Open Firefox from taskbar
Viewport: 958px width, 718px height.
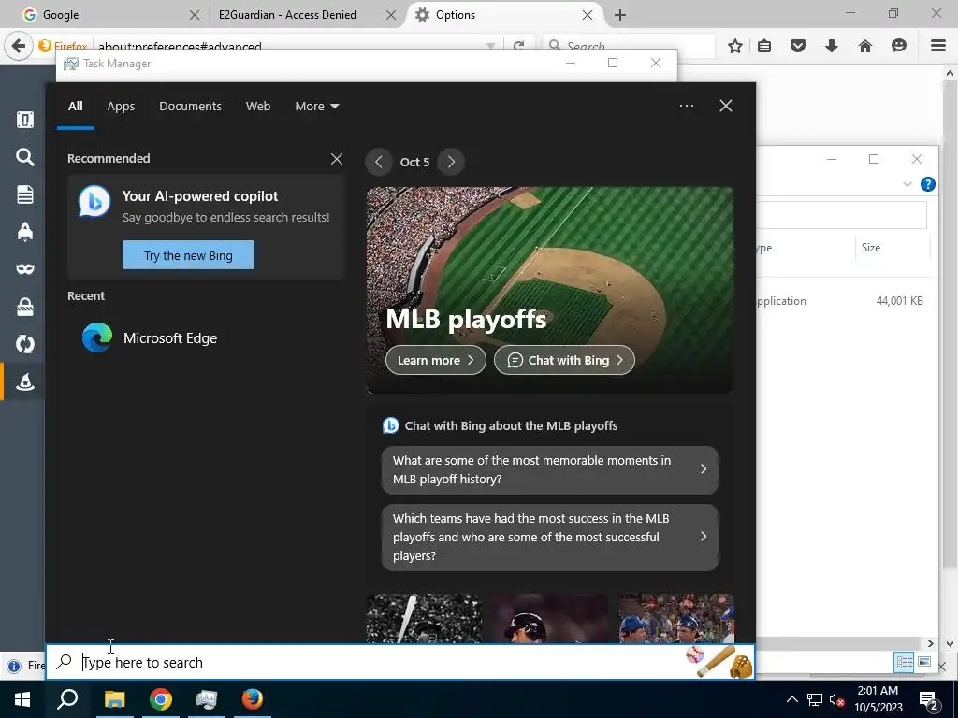coord(252,699)
